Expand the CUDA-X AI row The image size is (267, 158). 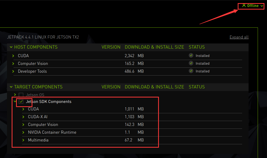click(x=23, y=117)
